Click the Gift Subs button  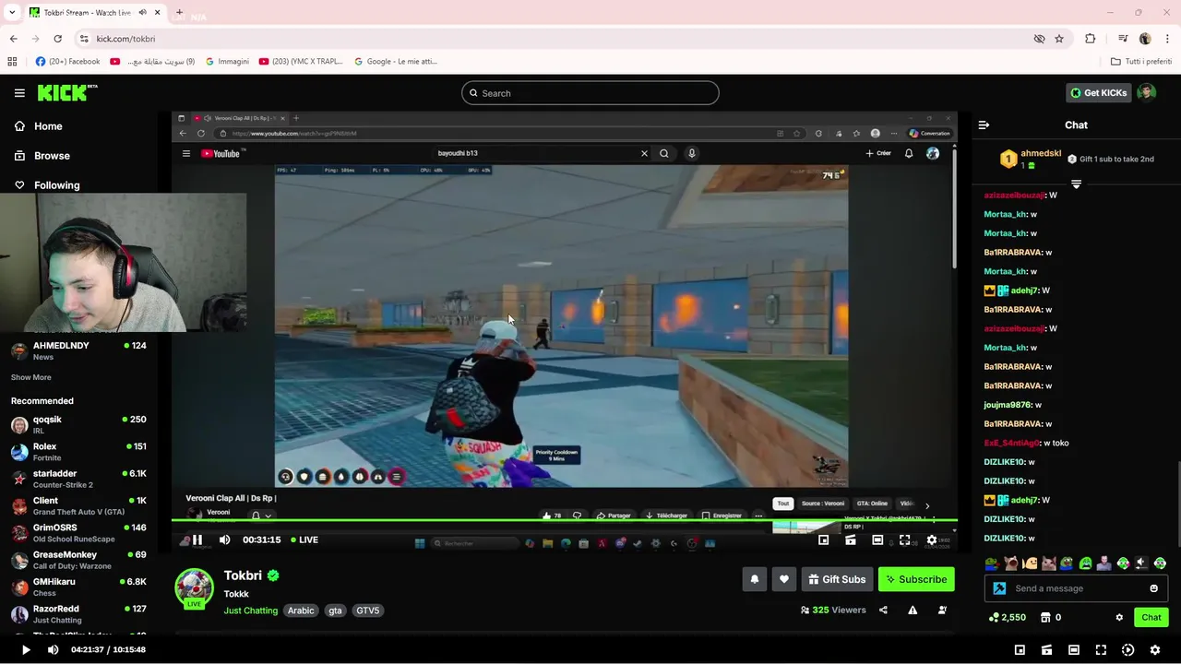(x=837, y=579)
